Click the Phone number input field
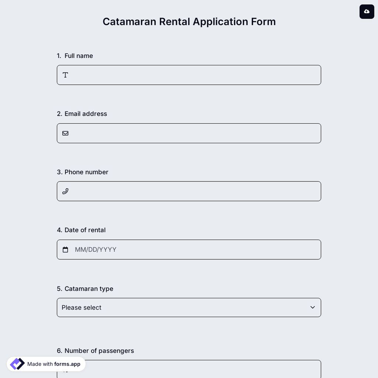 pyautogui.click(x=189, y=191)
